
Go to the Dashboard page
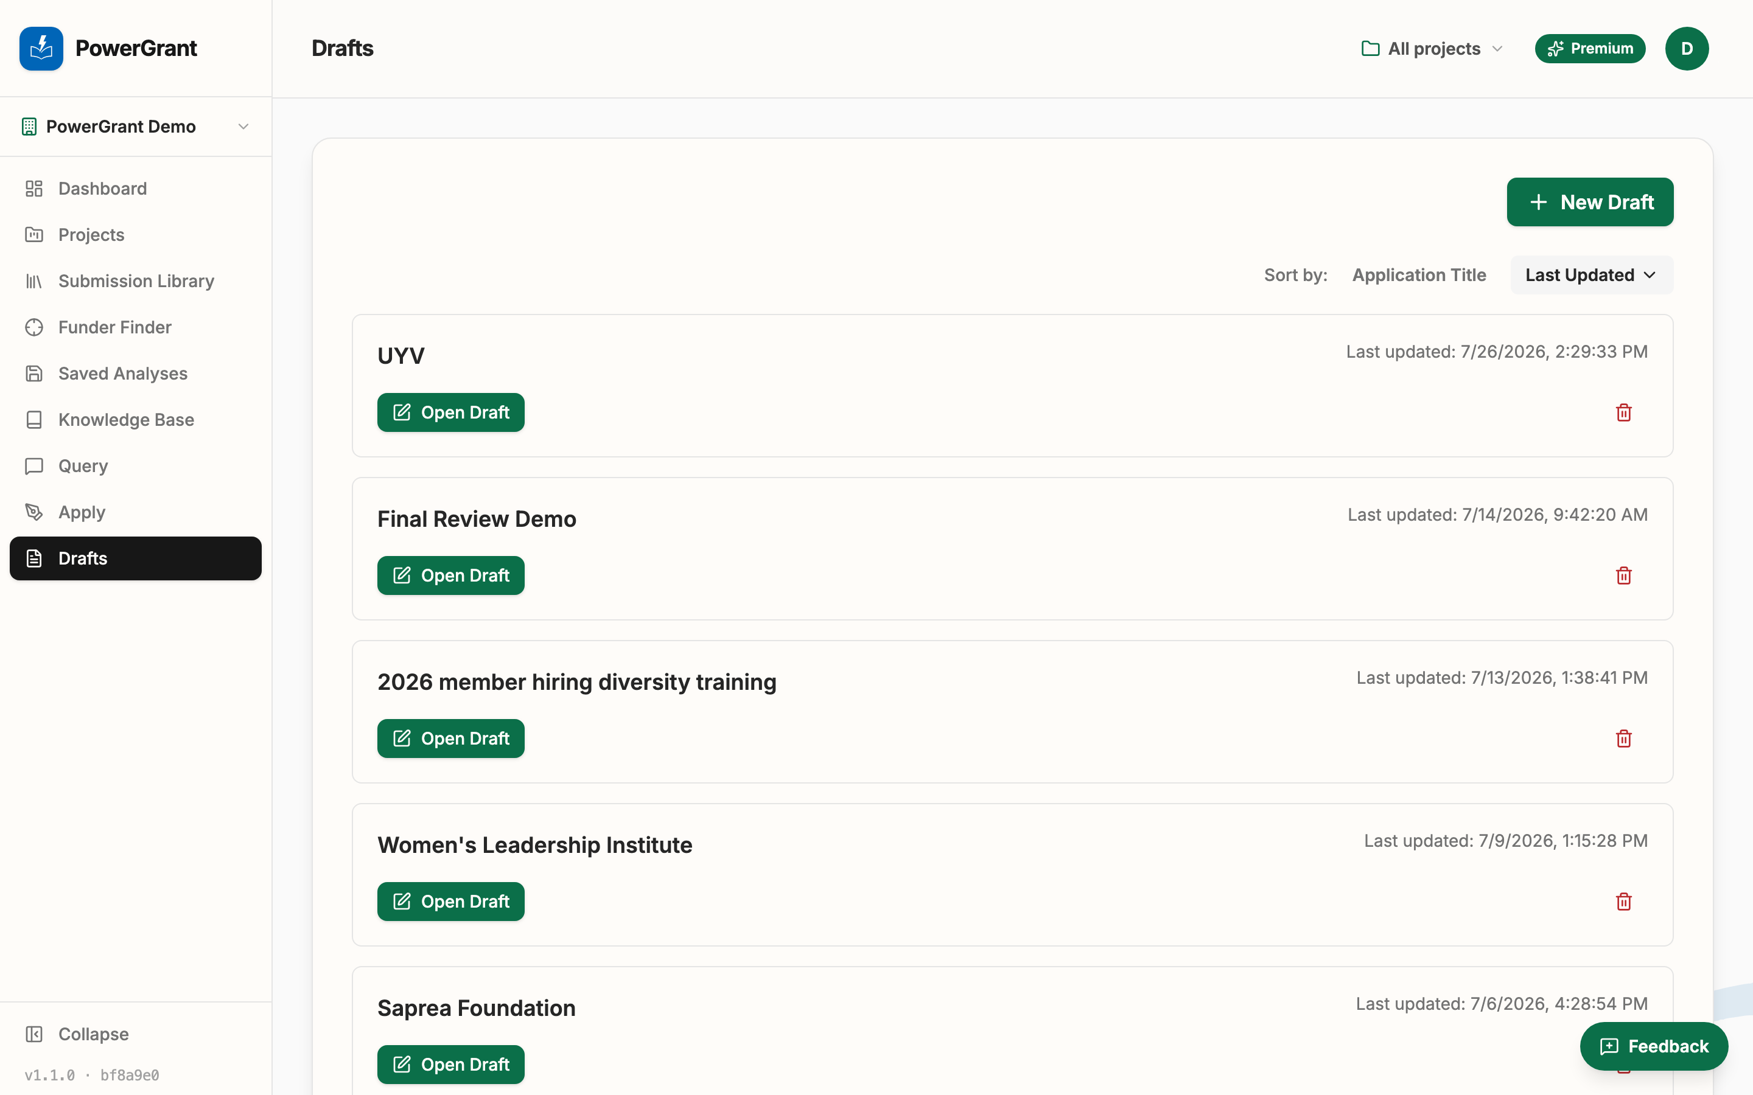point(136,189)
